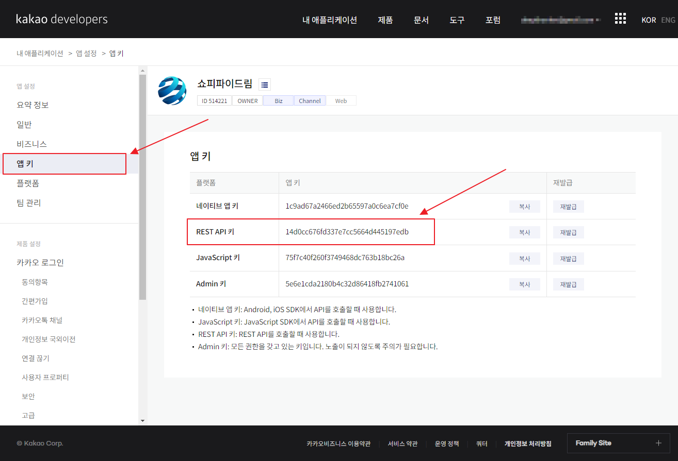The height and width of the screenshot is (461, 678).
Task: Open 간편가입 submenu
Action: coord(35,301)
